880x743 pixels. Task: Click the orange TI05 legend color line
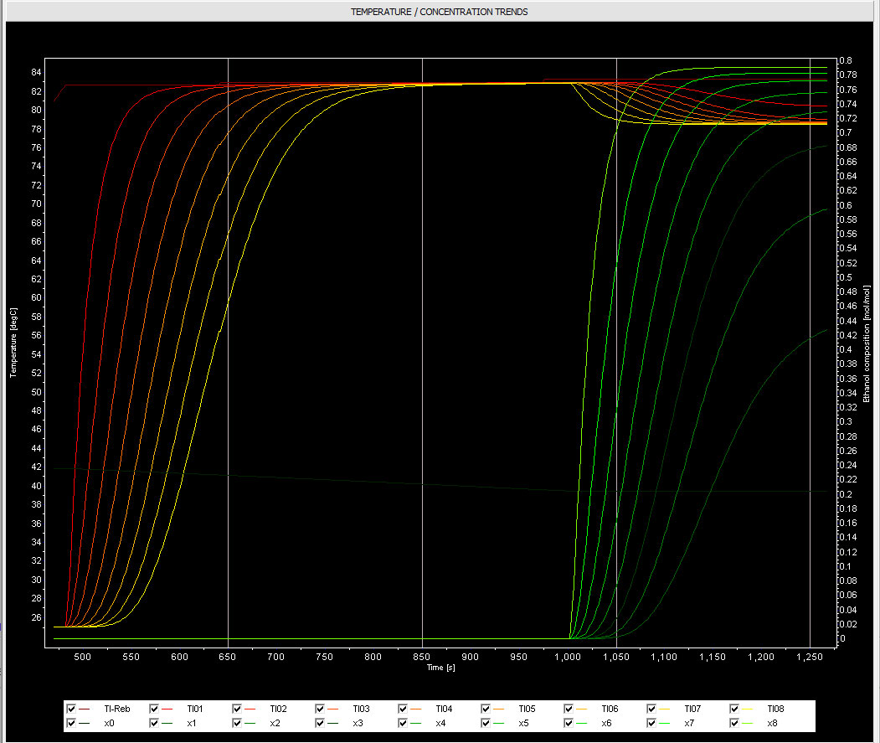pos(500,709)
